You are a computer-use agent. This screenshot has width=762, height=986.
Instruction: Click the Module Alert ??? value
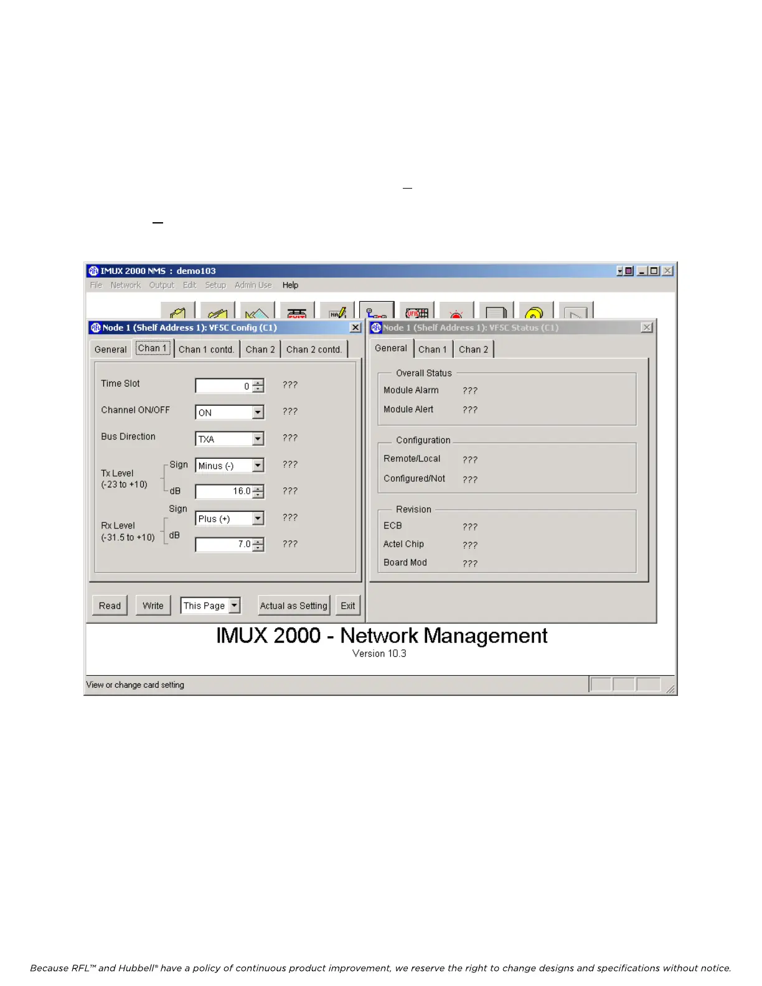[x=470, y=410]
